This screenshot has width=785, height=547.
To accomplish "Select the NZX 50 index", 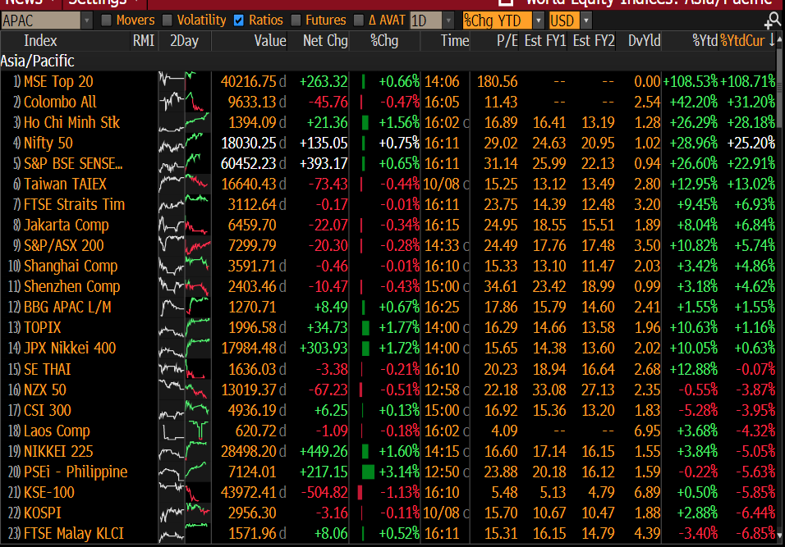I will pyautogui.click(x=44, y=390).
